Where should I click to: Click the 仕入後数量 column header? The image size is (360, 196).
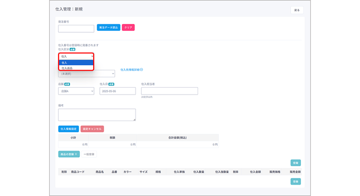(x=222, y=172)
